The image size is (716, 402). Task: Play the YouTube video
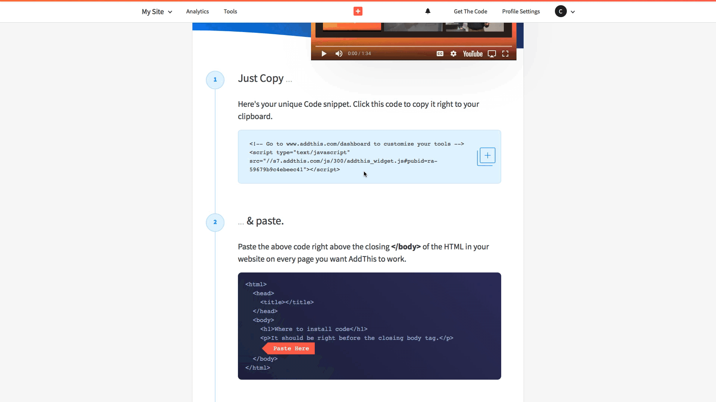coord(324,54)
